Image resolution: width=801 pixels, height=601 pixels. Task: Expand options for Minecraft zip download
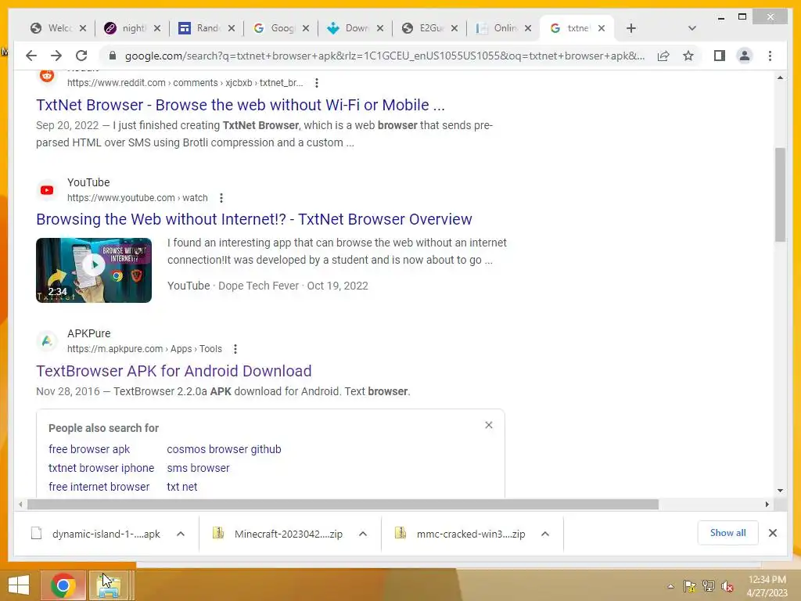[x=363, y=534]
